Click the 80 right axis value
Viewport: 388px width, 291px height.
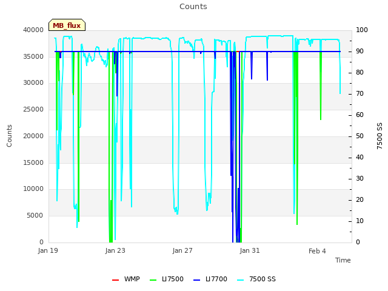point(360,73)
